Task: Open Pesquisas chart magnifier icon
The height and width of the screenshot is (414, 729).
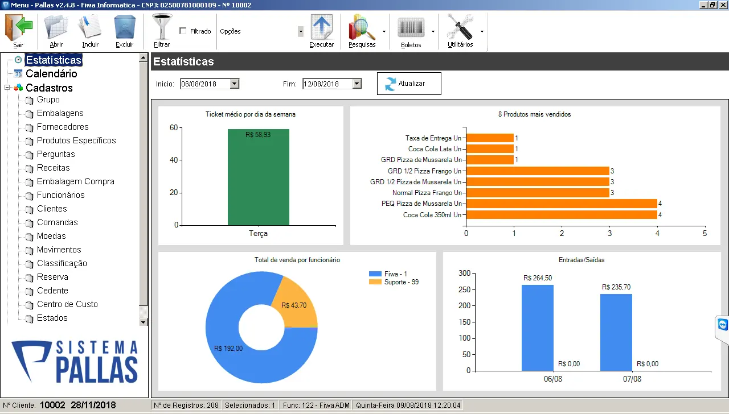Action: click(362, 27)
